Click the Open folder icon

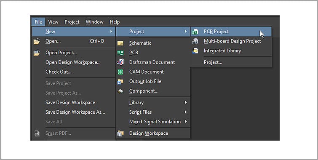37,42
